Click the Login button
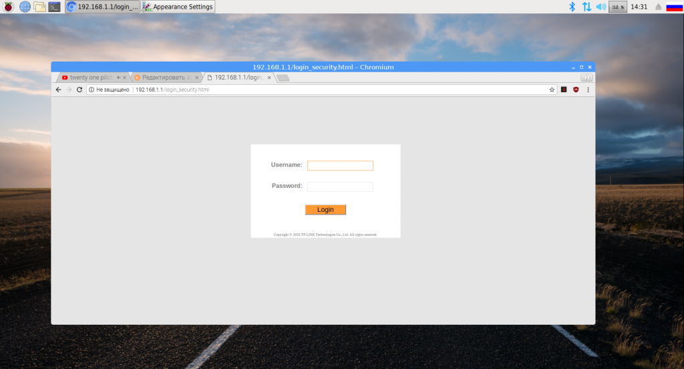 click(325, 210)
